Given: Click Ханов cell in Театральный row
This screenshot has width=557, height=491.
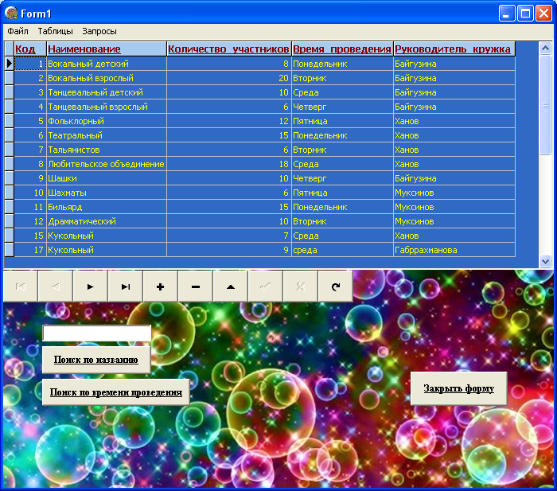Looking at the screenshot, I should pyautogui.click(x=454, y=135).
